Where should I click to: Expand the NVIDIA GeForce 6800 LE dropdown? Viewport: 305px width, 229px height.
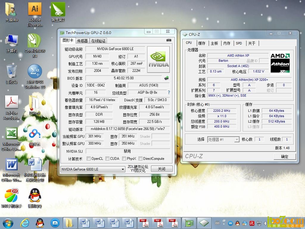[x=123, y=169]
